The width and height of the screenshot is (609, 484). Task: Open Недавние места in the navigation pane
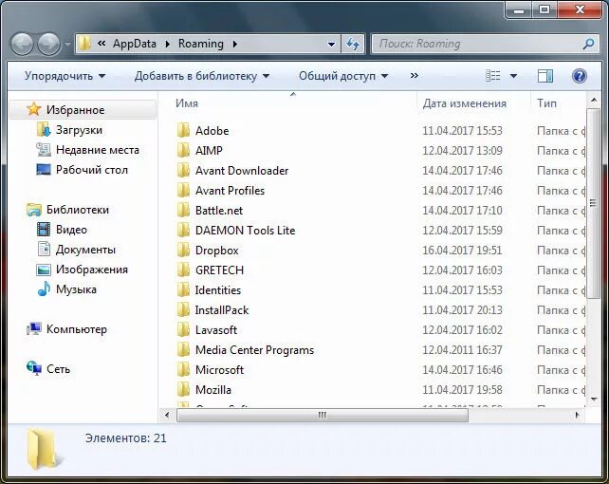[x=98, y=150]
